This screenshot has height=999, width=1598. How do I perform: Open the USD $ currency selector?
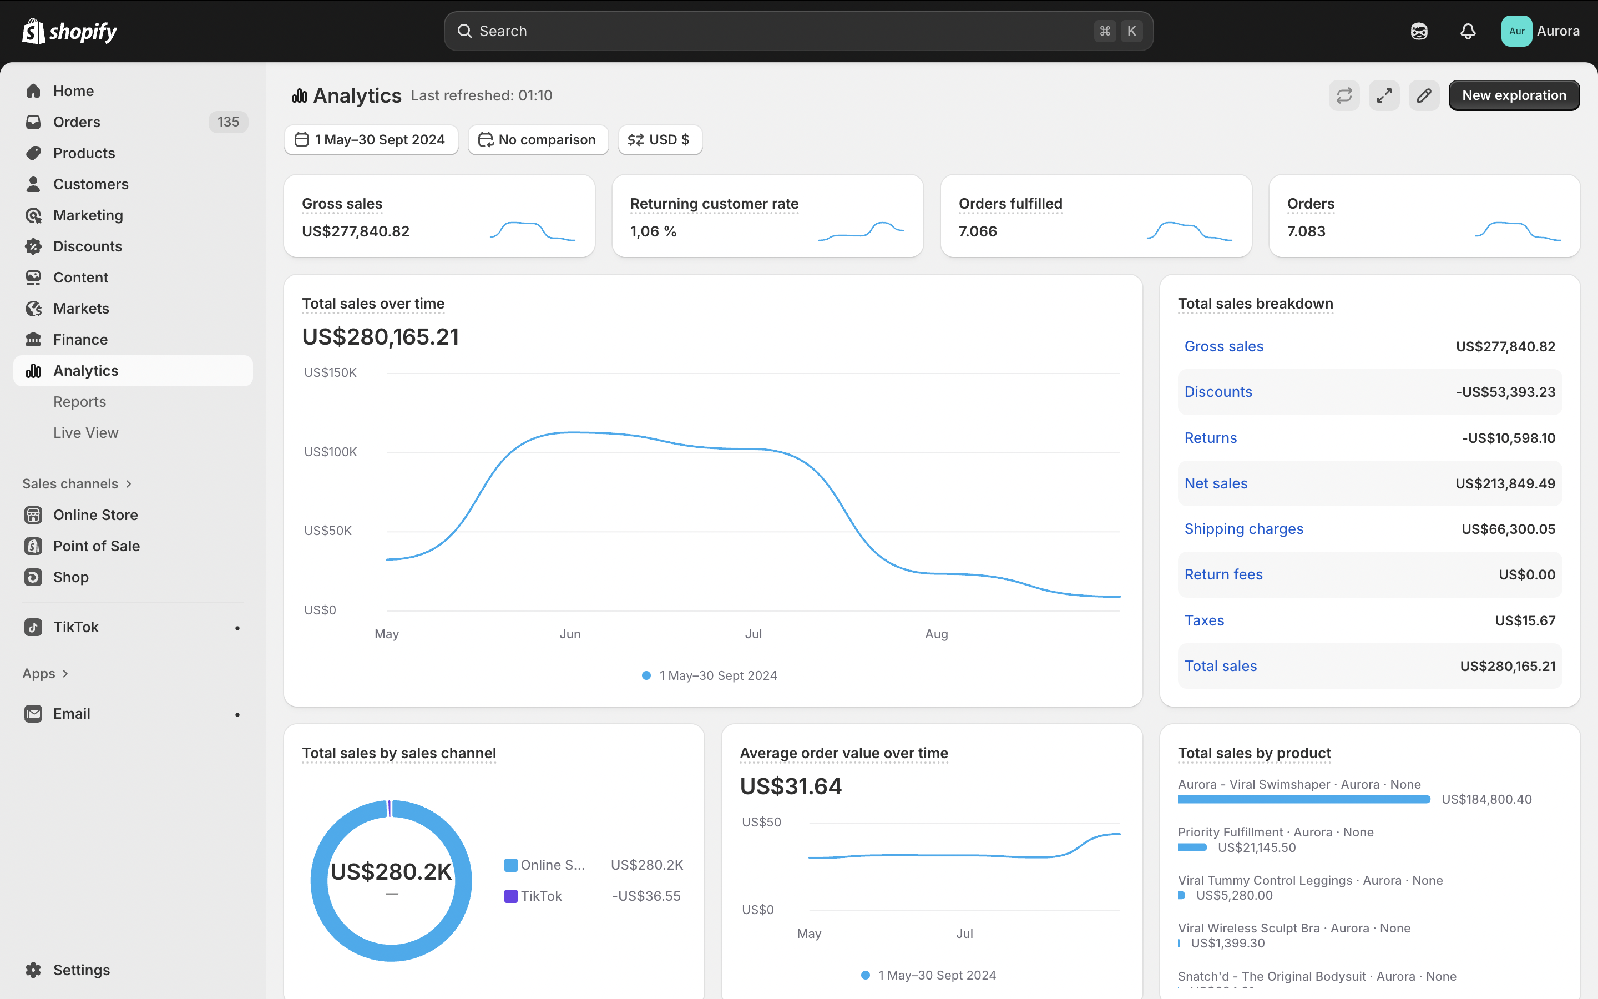click(660, 140)
